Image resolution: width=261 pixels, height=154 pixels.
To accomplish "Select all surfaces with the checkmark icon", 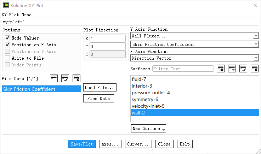I will (x=243, y=69).
